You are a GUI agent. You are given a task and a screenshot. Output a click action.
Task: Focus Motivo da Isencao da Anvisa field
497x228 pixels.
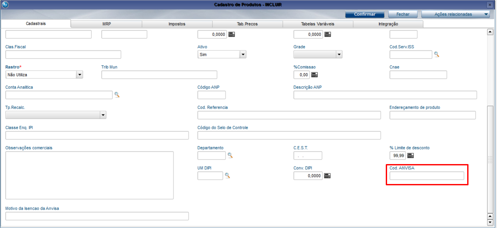tap(97, 216)
